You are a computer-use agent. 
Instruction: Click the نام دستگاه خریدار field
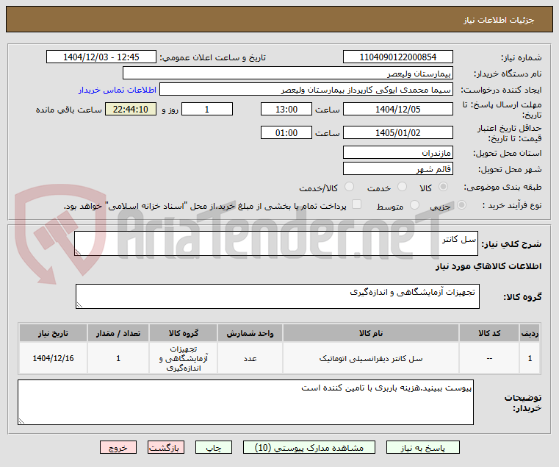coord(288,74)
